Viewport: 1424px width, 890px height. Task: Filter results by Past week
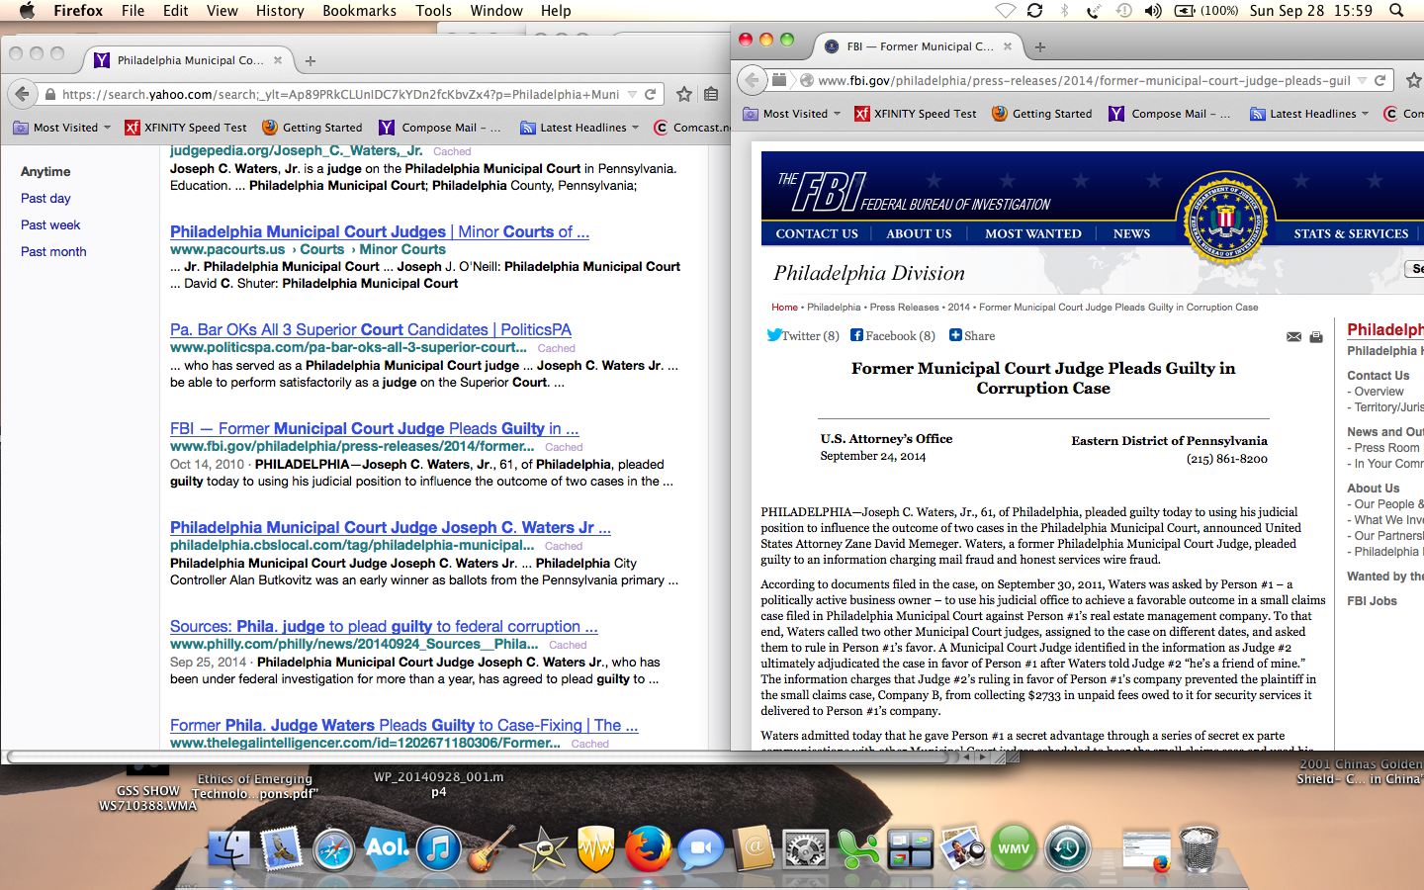click(50, 224)
